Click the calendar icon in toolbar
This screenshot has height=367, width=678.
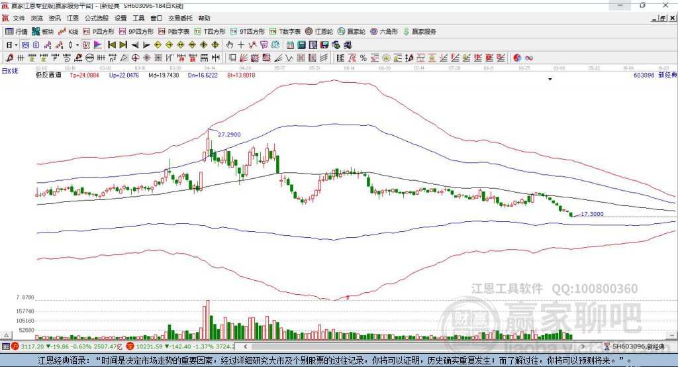click(x=290, y=45)
